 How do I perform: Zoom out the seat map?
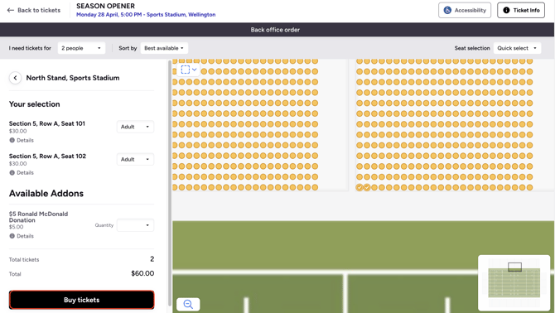point(188,304)
